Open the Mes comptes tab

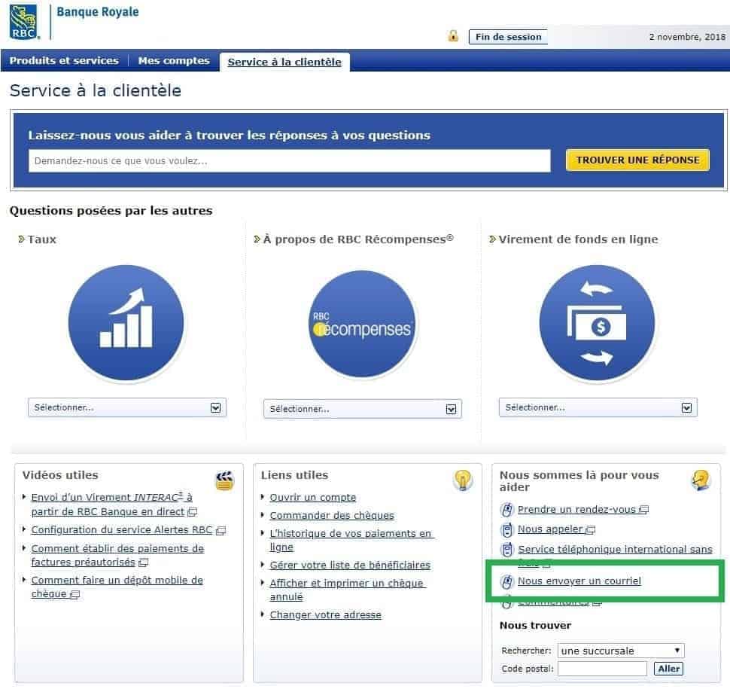click(174, 61)
